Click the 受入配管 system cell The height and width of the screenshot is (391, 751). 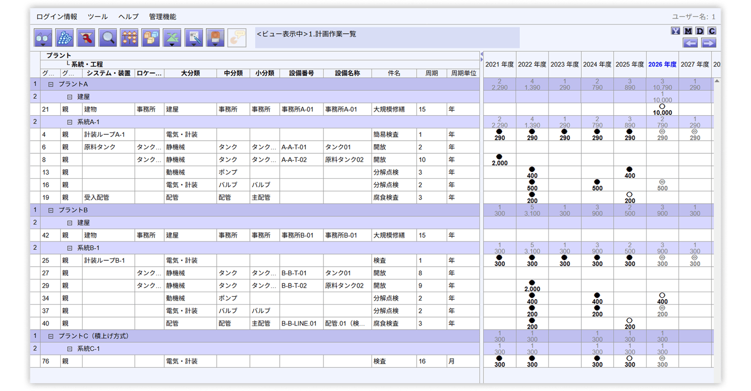(109, 197)
